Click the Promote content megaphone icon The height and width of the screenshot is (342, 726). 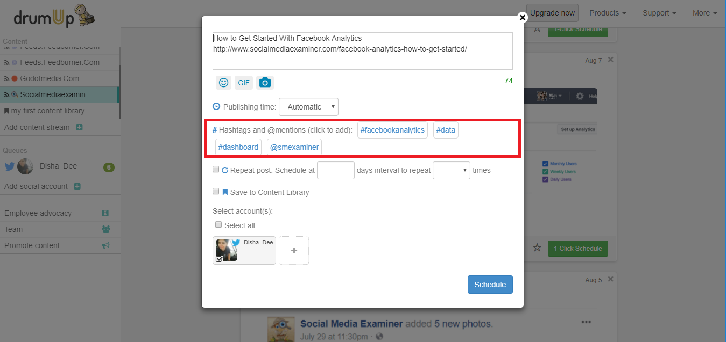[x=105, y=245]
